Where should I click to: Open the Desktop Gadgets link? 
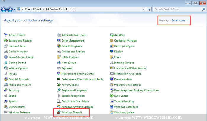click(124, 46)
